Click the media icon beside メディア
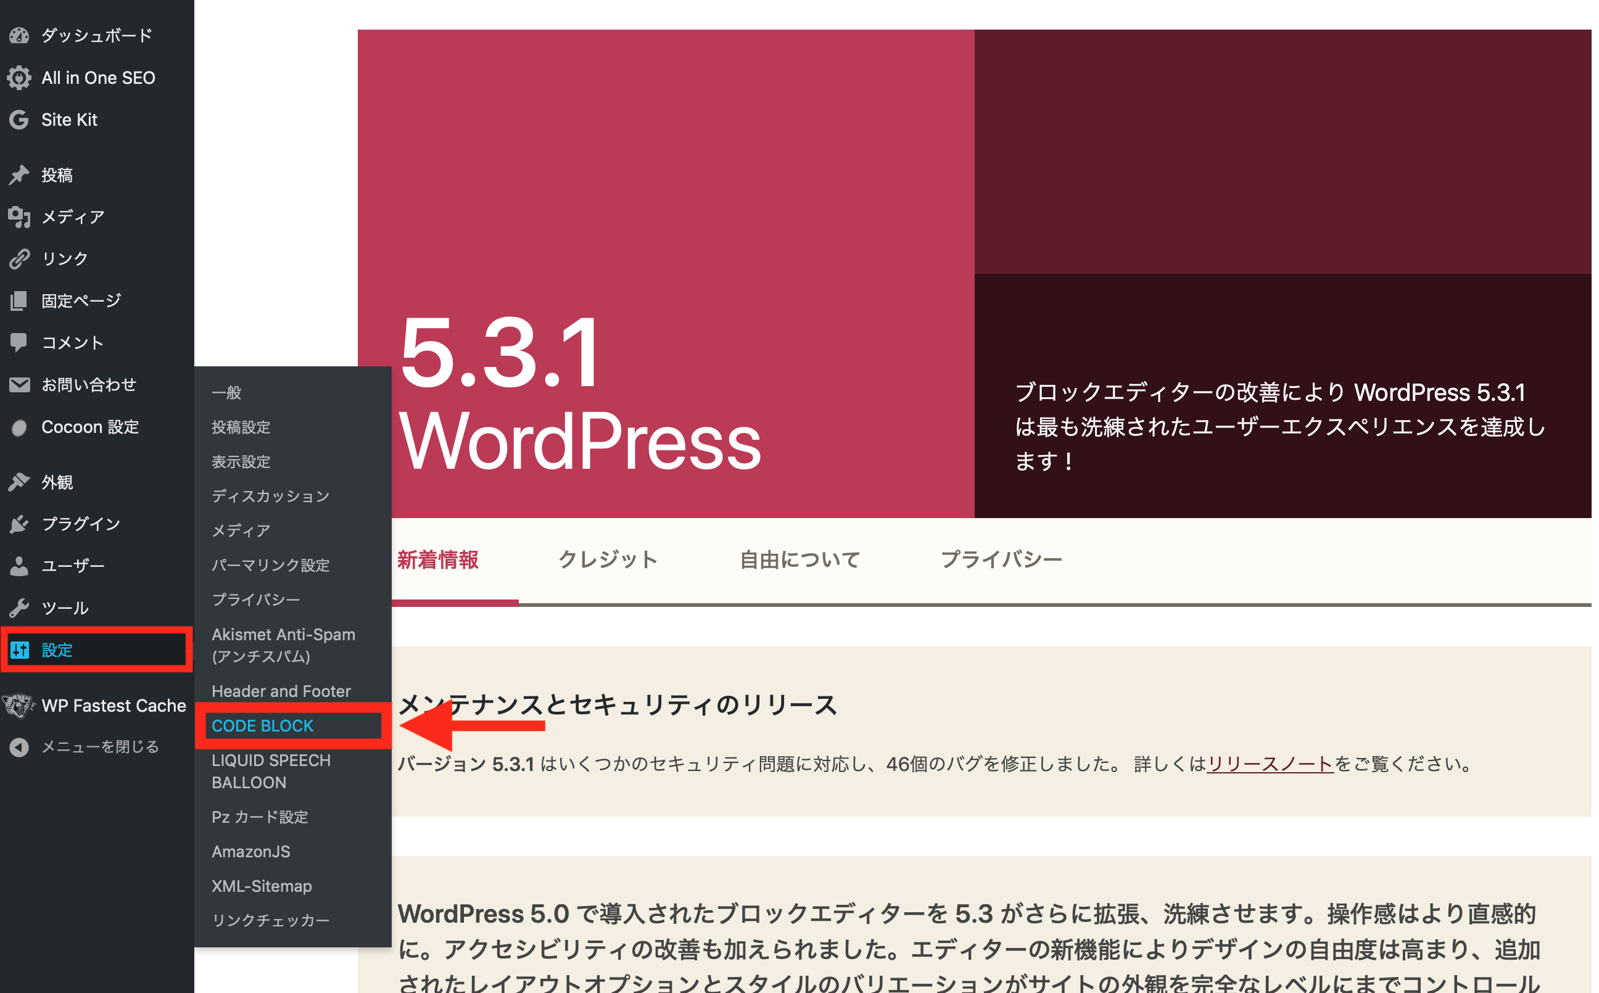1599x993 pixels. click(x=19, y=216)
